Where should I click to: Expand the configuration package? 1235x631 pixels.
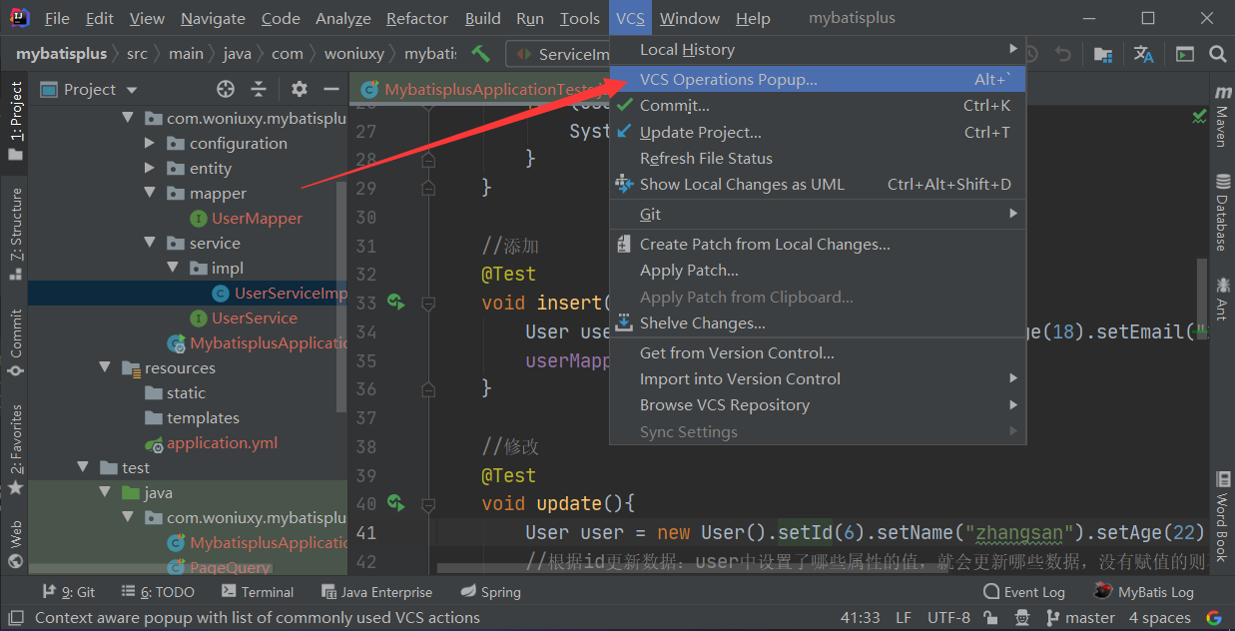(x=150, y=143)
